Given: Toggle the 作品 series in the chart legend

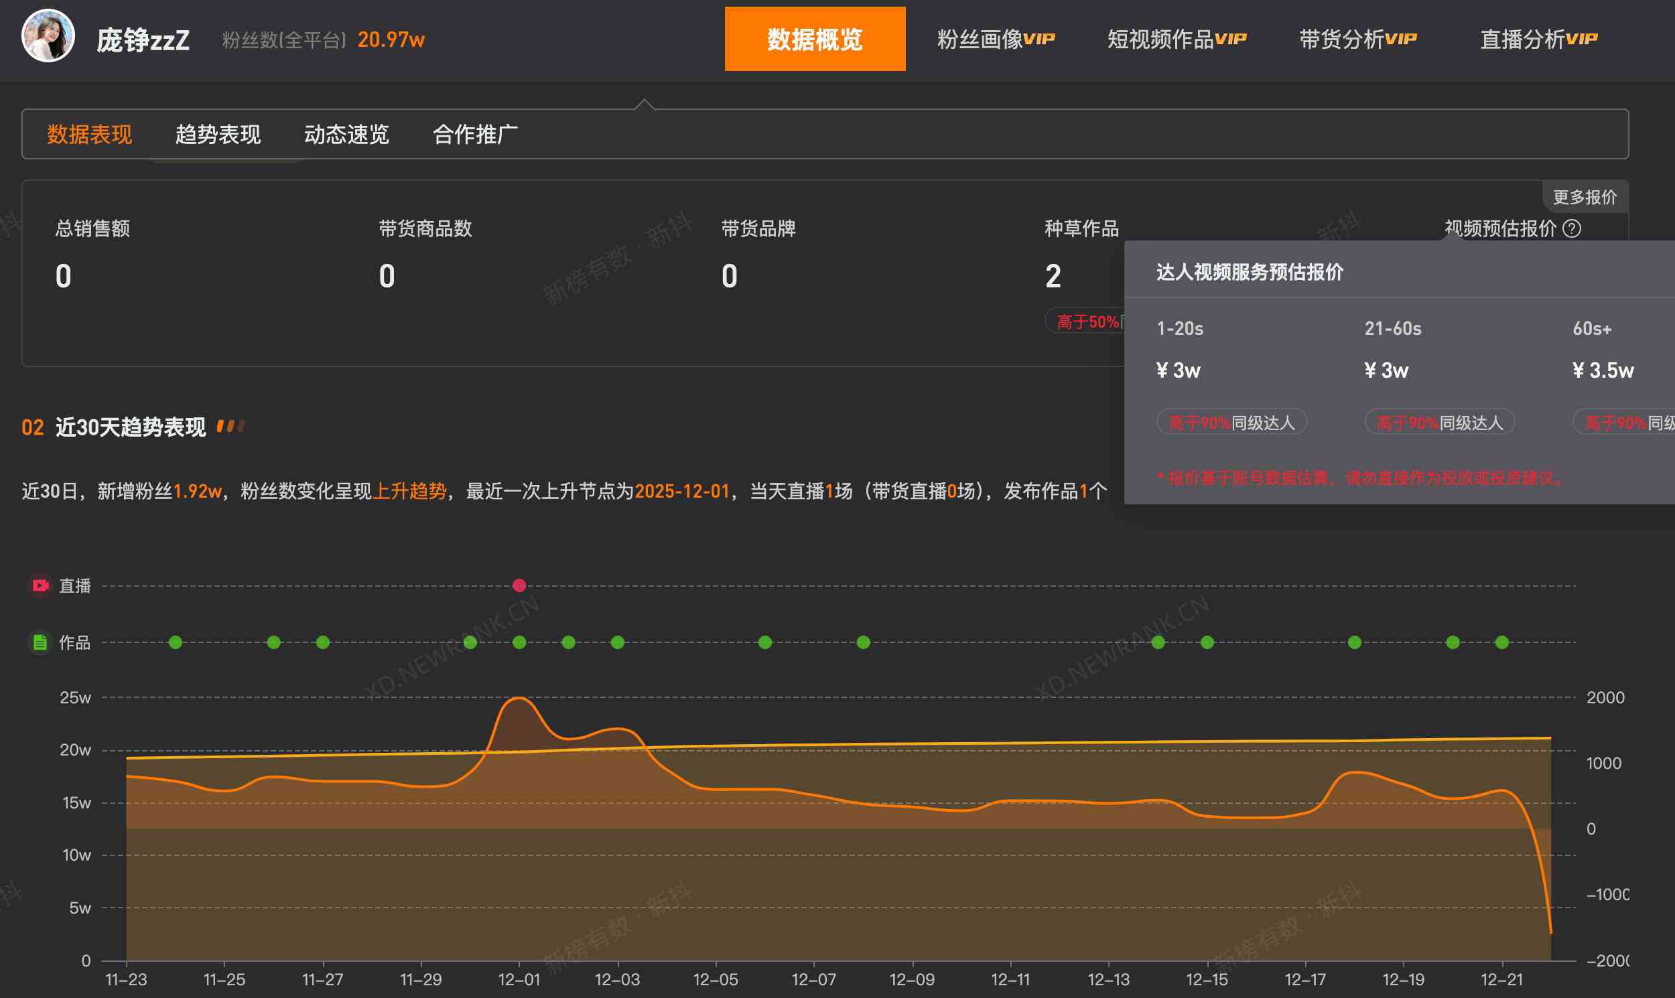Looking at the screenshot, I should coord(75,642).
